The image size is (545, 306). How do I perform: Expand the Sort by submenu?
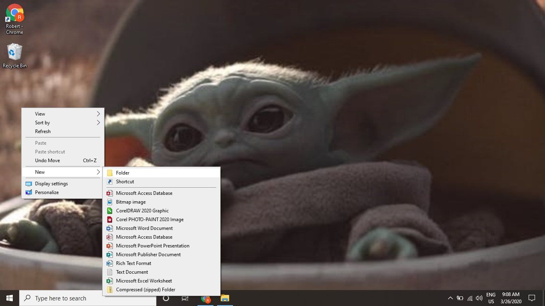coord(63,123)
